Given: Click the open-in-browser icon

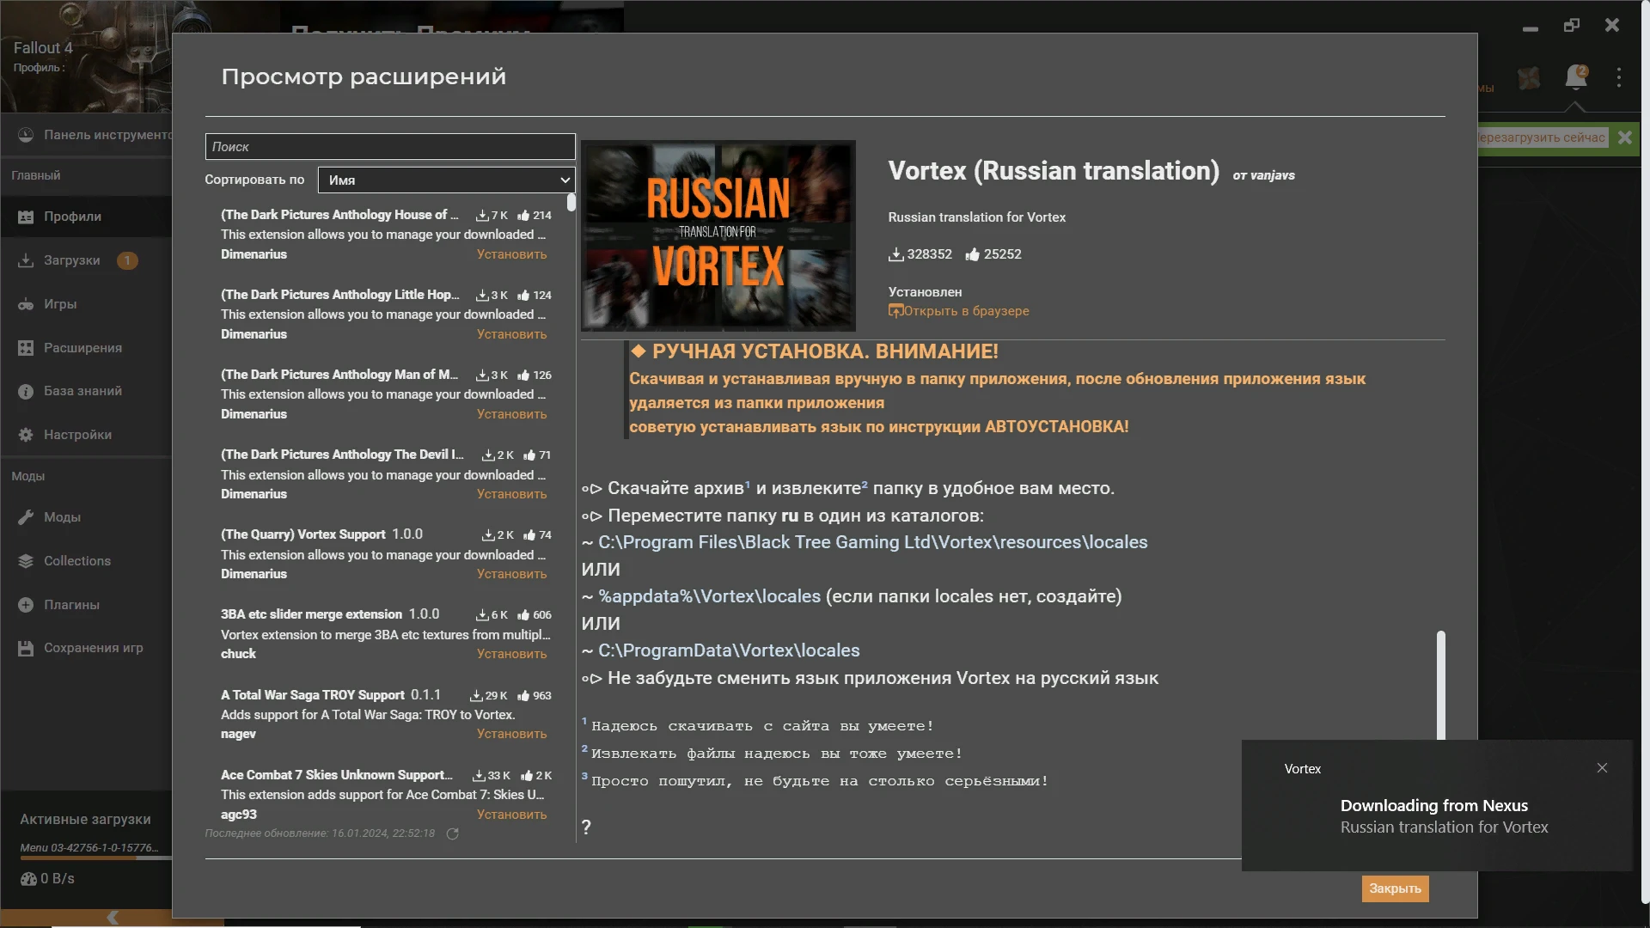Looking at the screenshot, I should pyautogui.click(x=895, y=311).
